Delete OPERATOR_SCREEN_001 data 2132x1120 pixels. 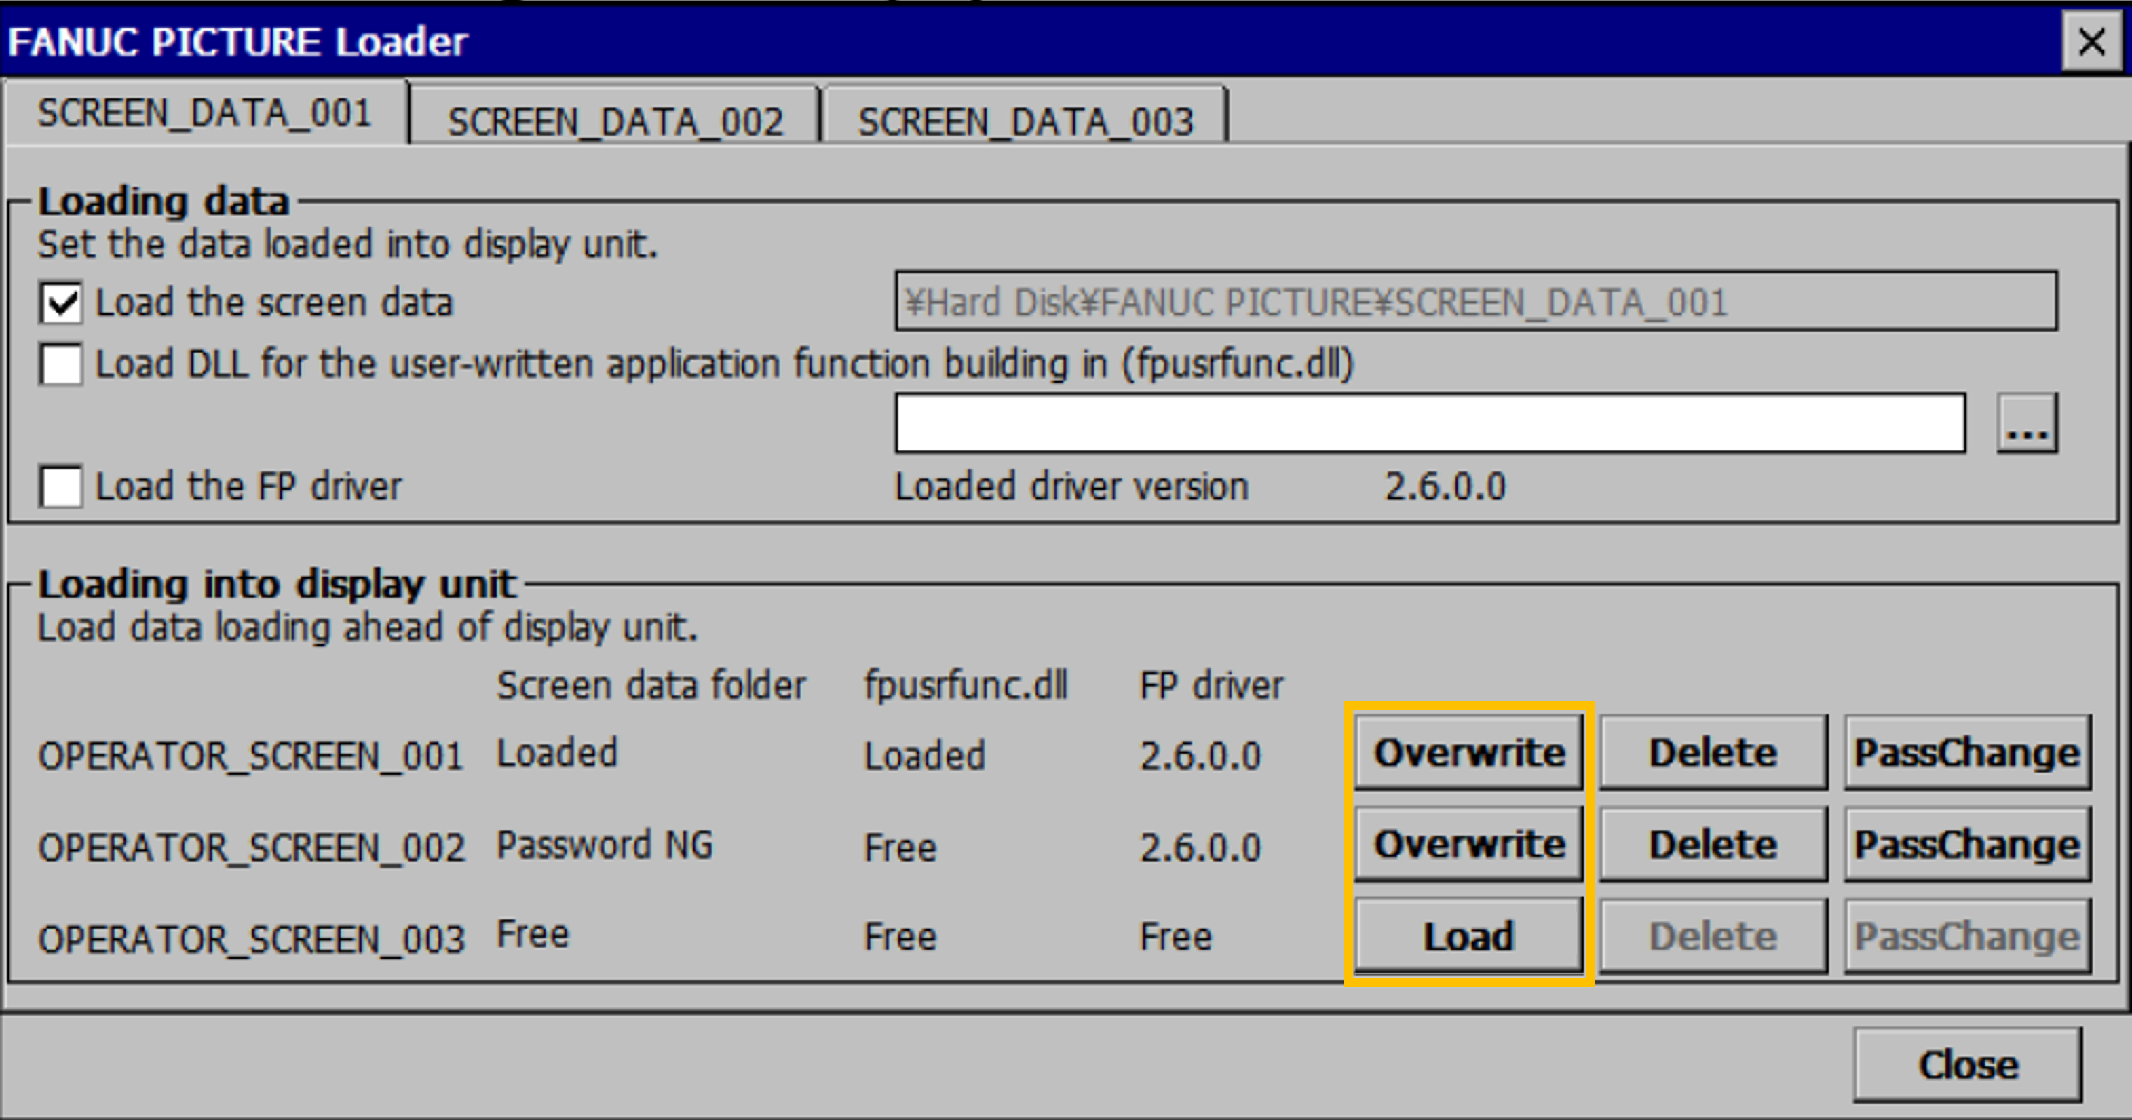[x=1713, y=753]
